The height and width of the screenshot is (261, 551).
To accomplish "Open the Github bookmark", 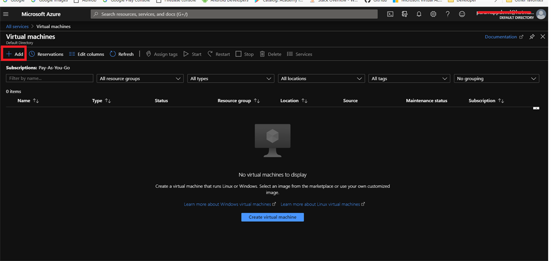I will tap(376, 1).
